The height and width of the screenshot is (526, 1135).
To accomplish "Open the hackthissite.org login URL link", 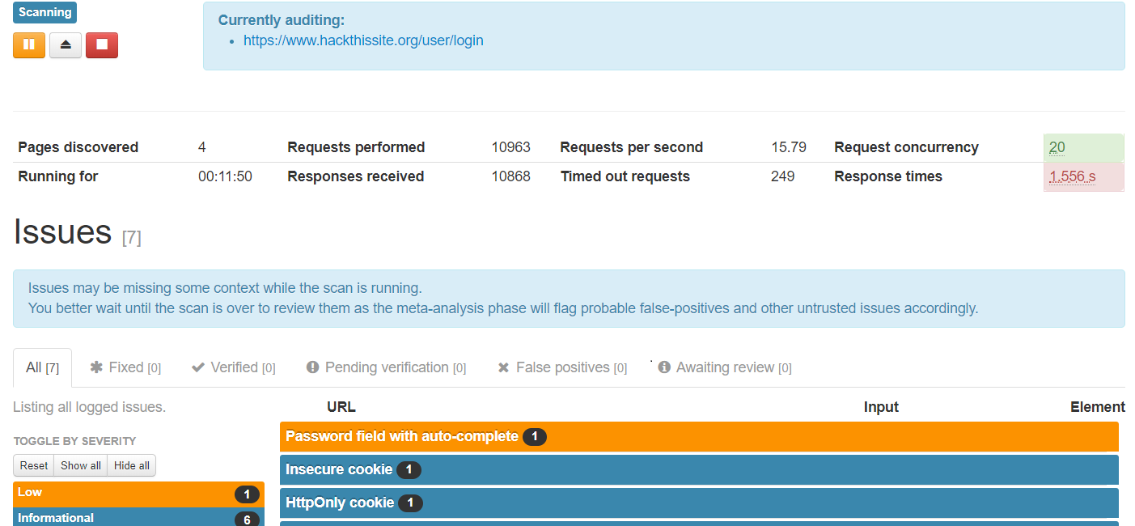I will (x=363, y=40).
